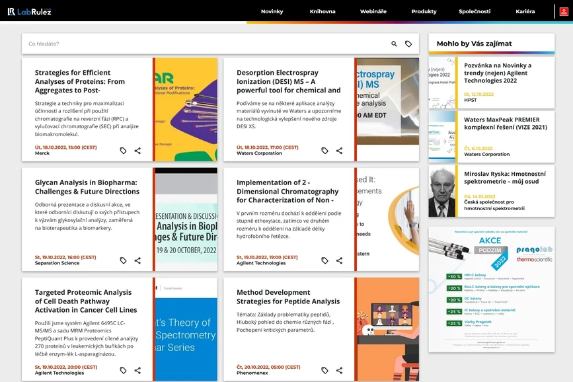The image size is (573, 382).
Task: Share the Merck proteins webinar
Action: (137, 151)
